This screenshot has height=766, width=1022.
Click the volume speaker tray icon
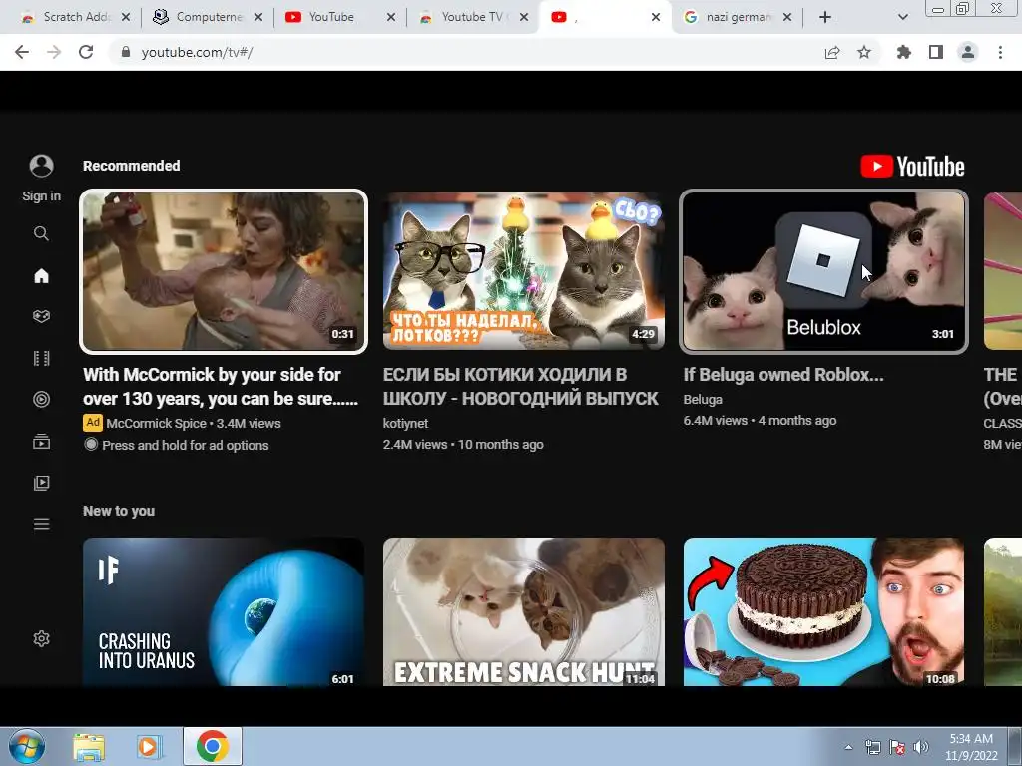921,747
